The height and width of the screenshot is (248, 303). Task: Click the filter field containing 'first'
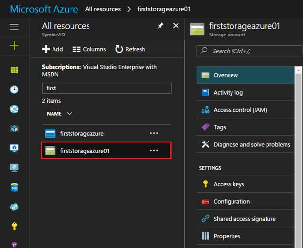(107, 89)
